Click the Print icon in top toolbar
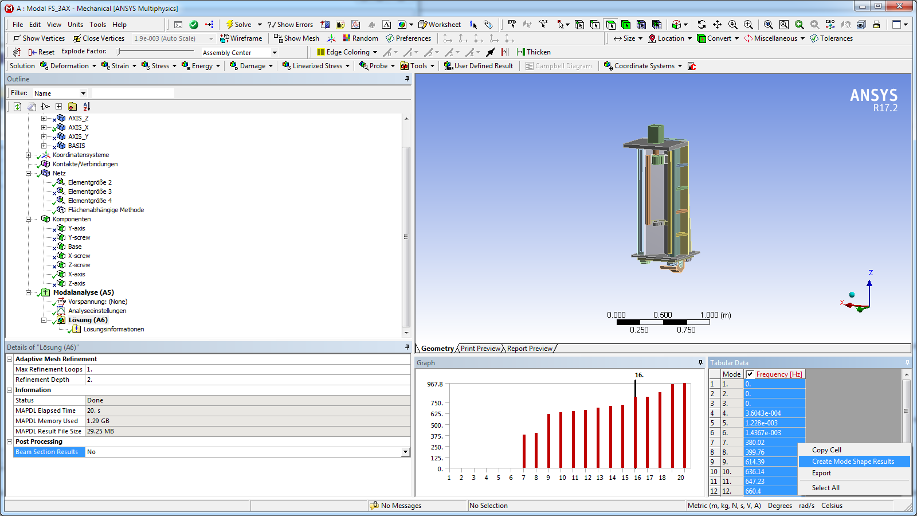Viewport: 917px width, 516px height. pyautogui.click(x=876, y=25)
